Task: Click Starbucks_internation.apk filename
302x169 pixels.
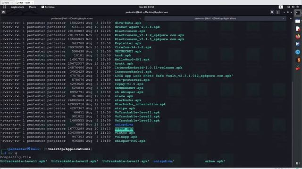Action: point(140,104)
